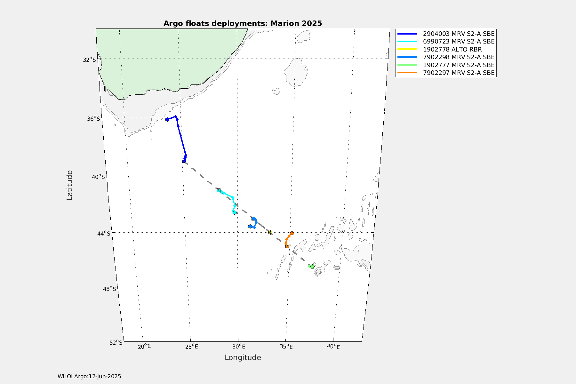Viewport: 576px width, 384px height.
Task: Click the plot title 'Argo floats deployments: Marion 2025'
Action: click(x=243, y=24)
